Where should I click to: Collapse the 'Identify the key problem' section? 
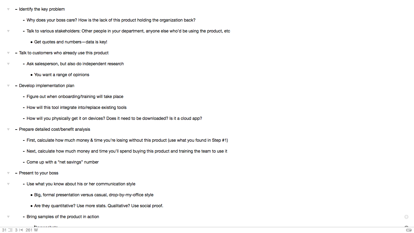tap(8, 9)
